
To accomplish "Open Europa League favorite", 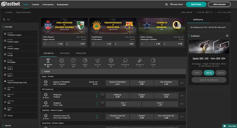I will (x=20, y=41).
